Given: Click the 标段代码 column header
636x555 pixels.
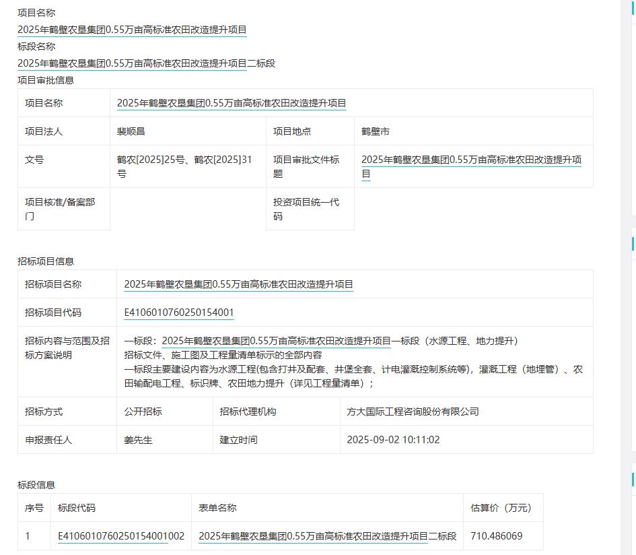Looking at the screenshot, I should 121,508.
